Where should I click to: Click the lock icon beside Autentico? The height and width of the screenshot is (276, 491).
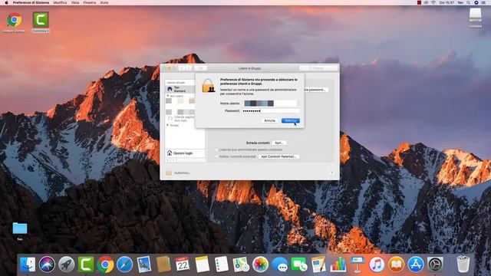click(x=169, y=173)
